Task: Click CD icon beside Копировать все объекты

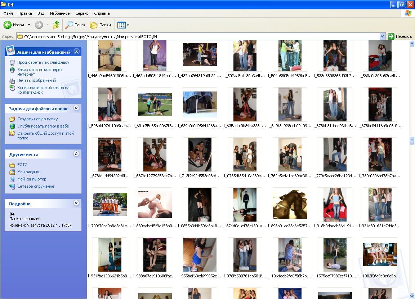Action: coord(12,88)
